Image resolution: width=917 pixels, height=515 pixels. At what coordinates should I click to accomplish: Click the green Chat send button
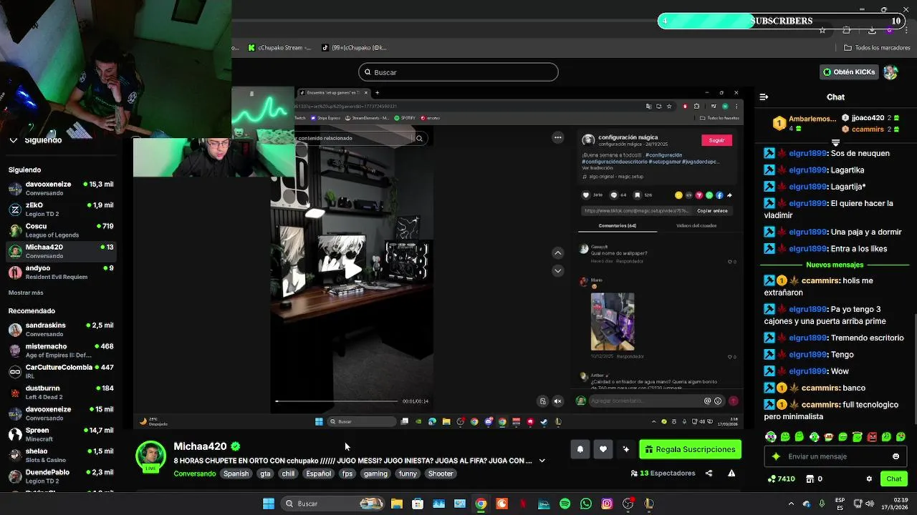(x=894, y=479)
